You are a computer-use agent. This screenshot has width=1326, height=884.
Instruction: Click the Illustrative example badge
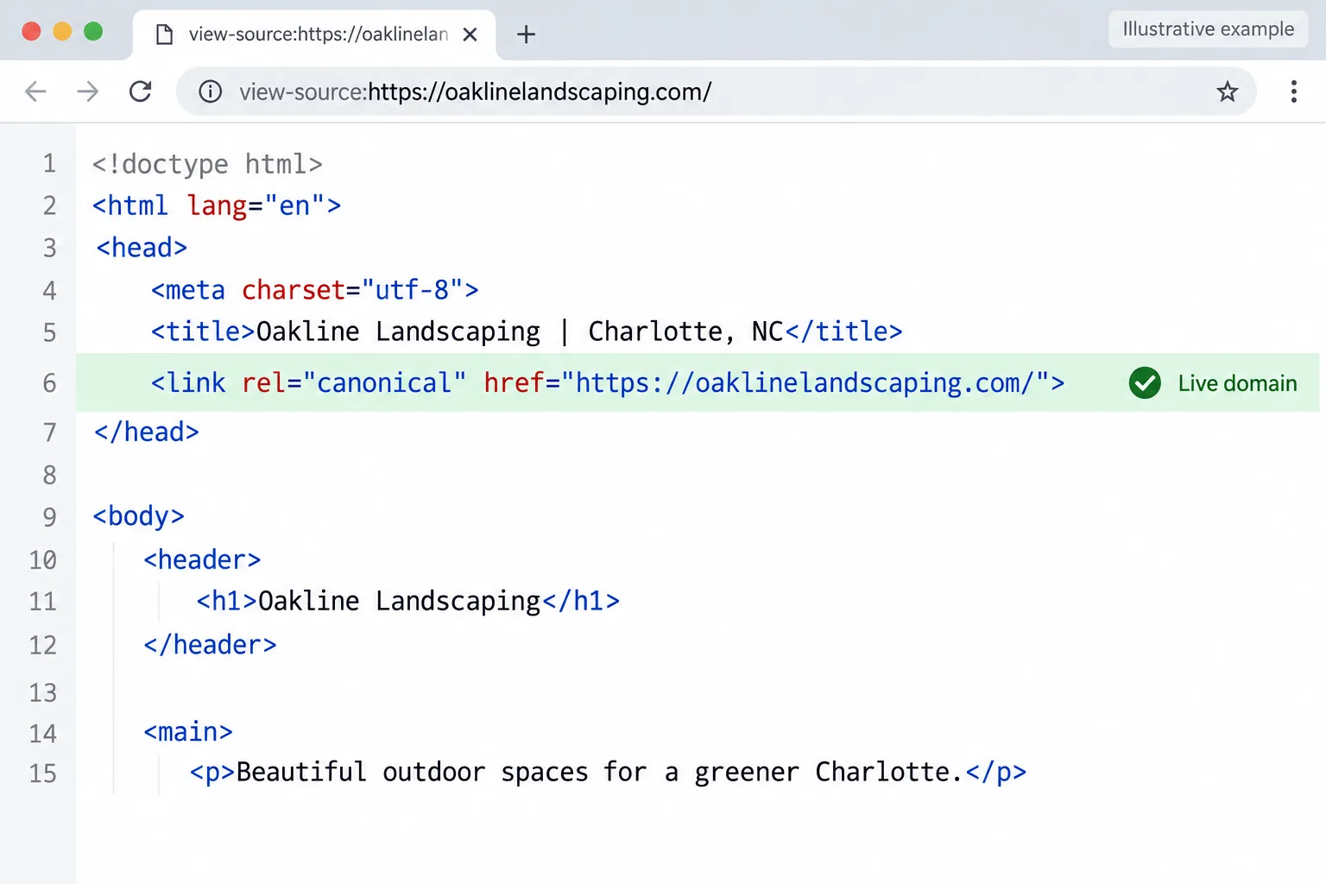click(1208, 29)
